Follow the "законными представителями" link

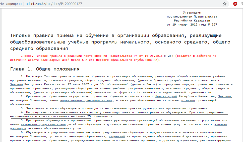43,124
